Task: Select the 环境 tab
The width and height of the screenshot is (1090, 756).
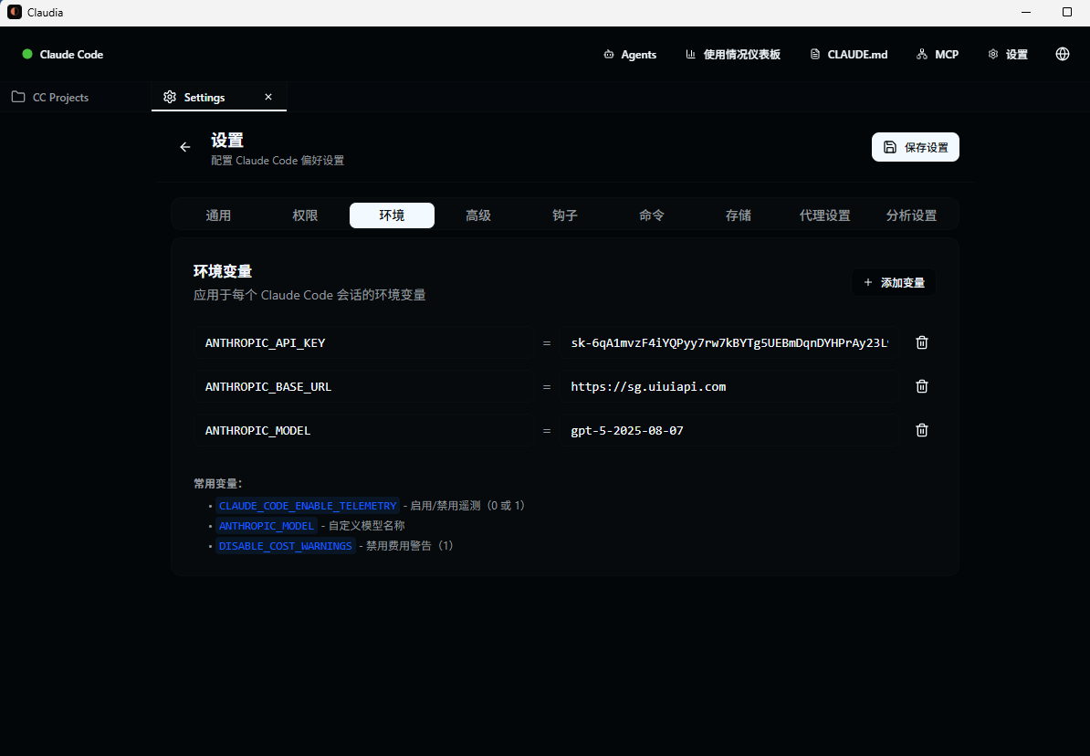Action: point(392,215)
